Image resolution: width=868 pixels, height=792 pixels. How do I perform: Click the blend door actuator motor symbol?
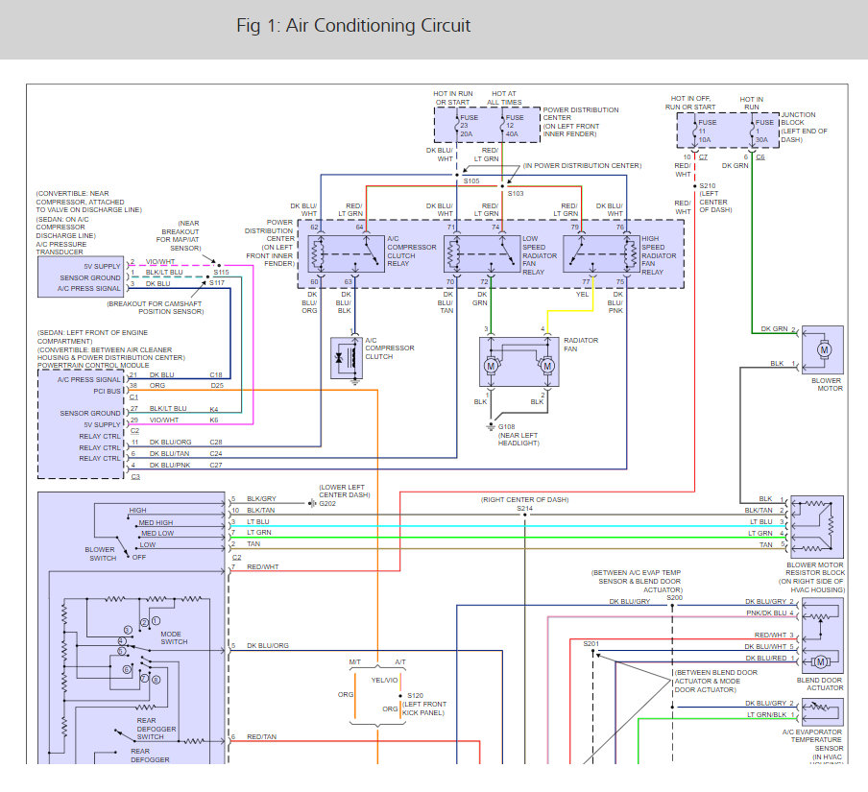coord(821,662)
